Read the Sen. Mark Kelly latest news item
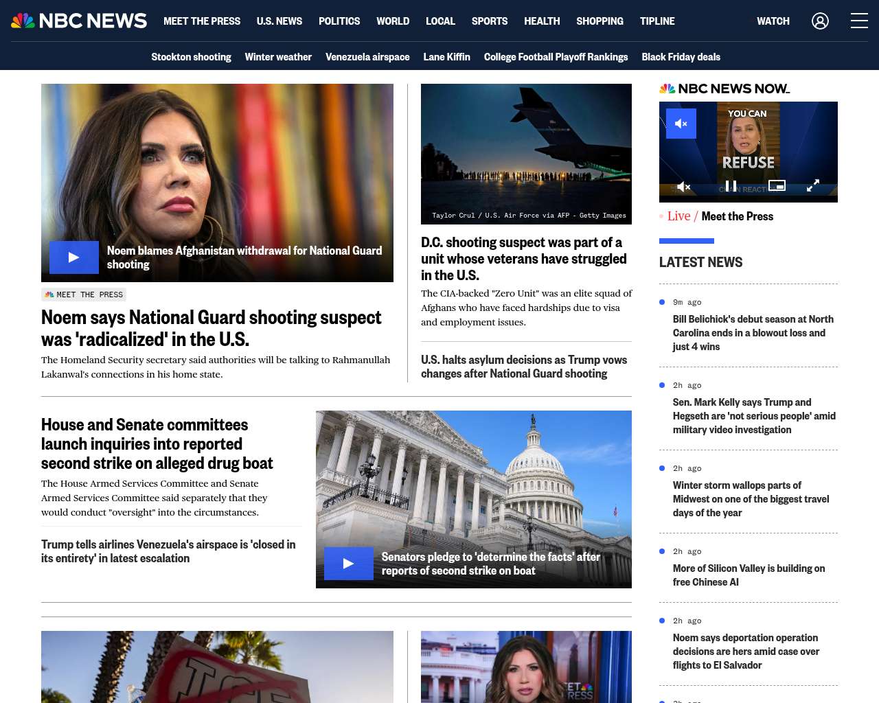 [x=754, y=416]
